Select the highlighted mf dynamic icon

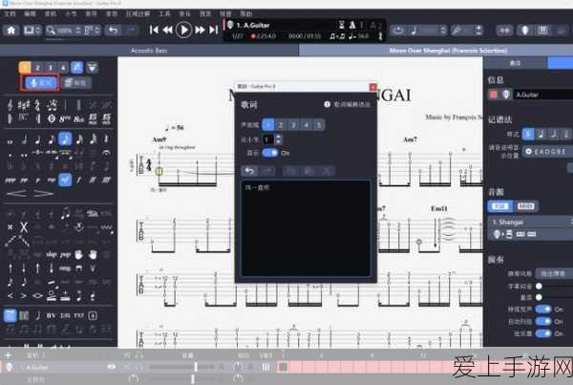click(x=65, y=180)
